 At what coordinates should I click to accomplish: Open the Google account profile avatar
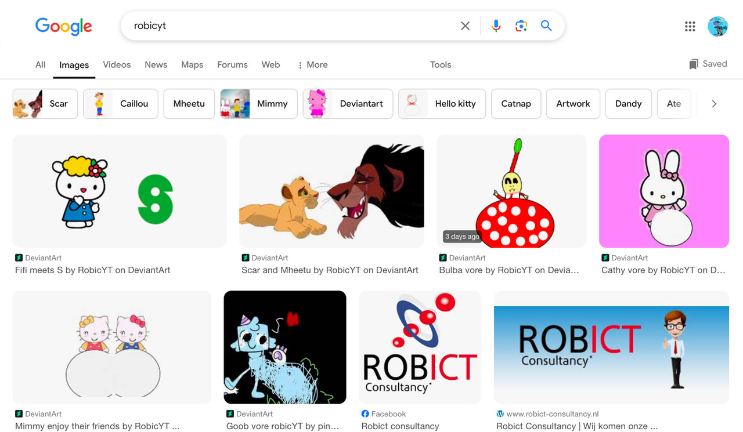717,26
